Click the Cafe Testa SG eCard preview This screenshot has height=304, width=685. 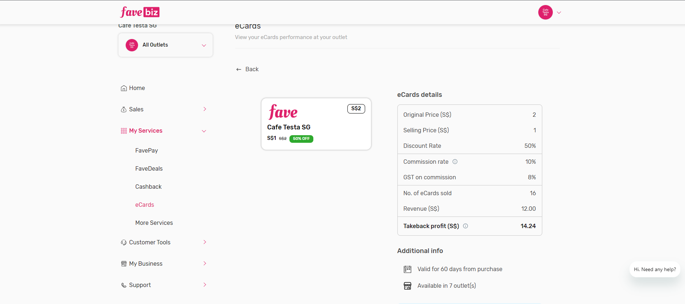[316, 124]
